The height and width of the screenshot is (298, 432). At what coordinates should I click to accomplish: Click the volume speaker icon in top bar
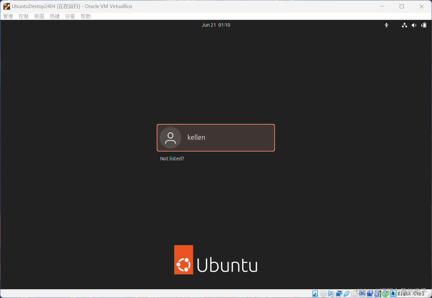tap(414, 25)
